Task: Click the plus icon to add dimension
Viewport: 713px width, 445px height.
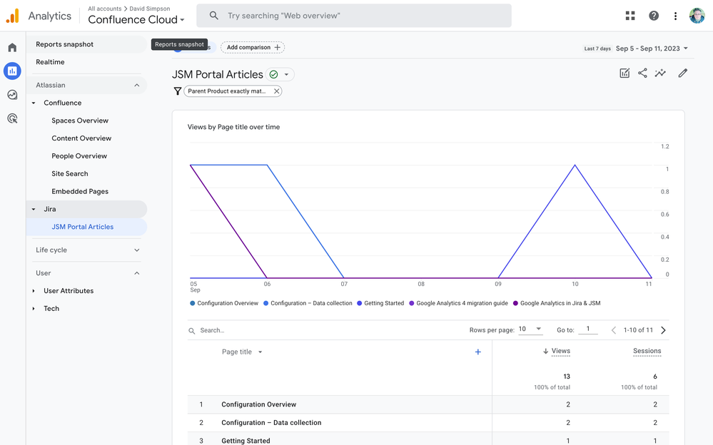Action: pos(478,352)
